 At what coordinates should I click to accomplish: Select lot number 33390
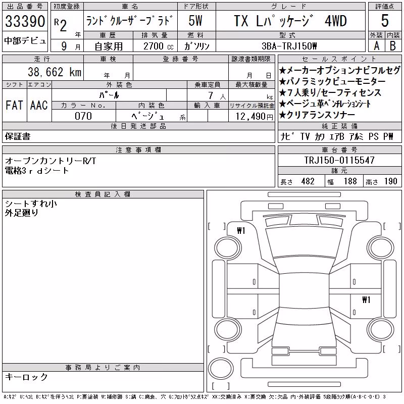click(x=25, y=21)
